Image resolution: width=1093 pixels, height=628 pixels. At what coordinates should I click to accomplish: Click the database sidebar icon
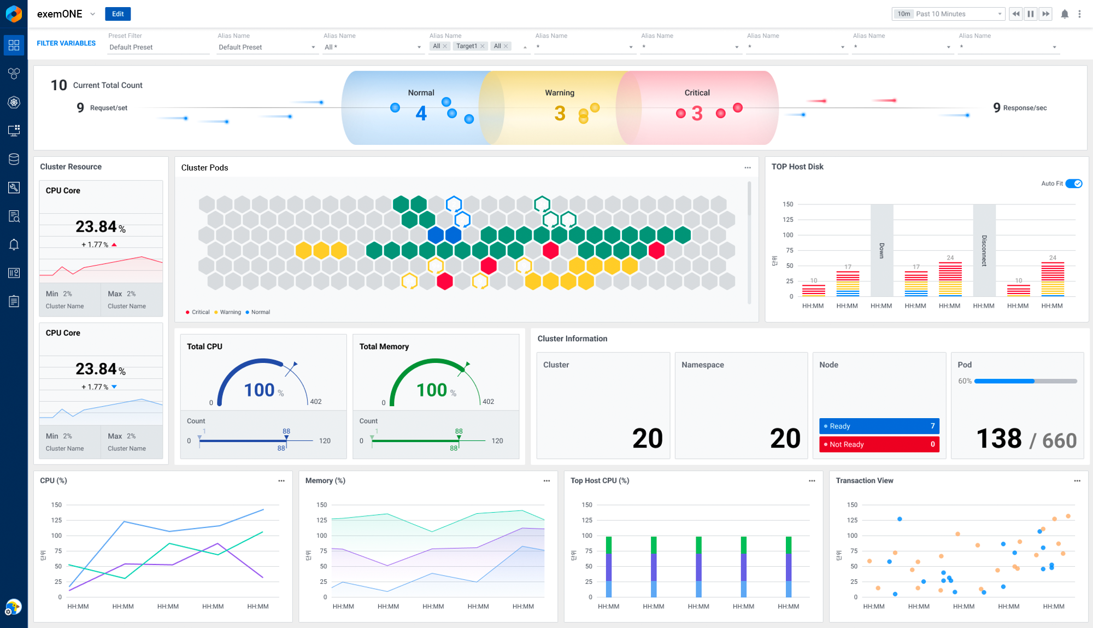coord(14,159)
